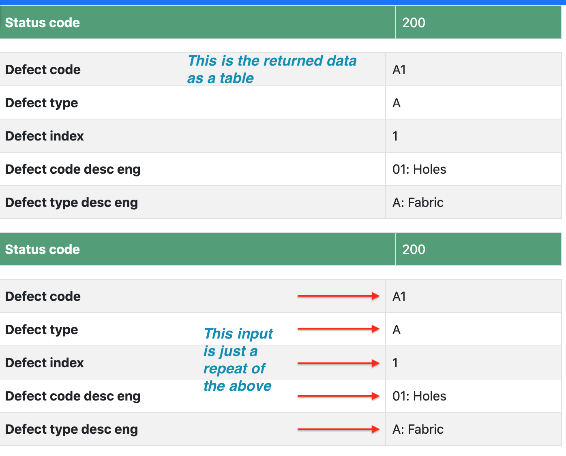Click the red arrow beside second Defect type
566x456 pixels.
coord(339,329)
